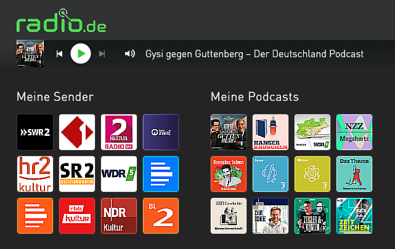Open the BR 2 orange station tile
The image size is (395, 249).
pos(161,216)
